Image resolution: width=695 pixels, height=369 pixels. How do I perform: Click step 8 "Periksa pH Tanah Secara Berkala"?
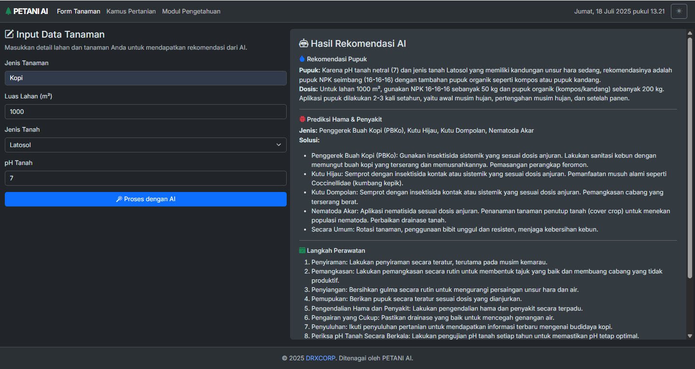point(475,336)
